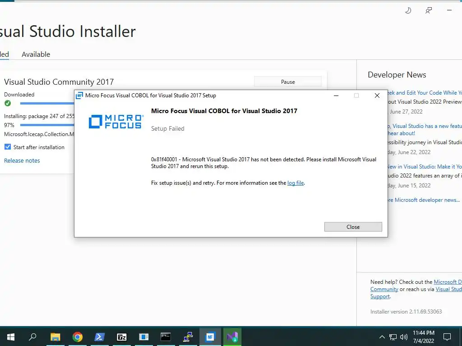The image size is (462, 346).
Task: Open the Edit Your Code While news link
Action: click(424, 93)
